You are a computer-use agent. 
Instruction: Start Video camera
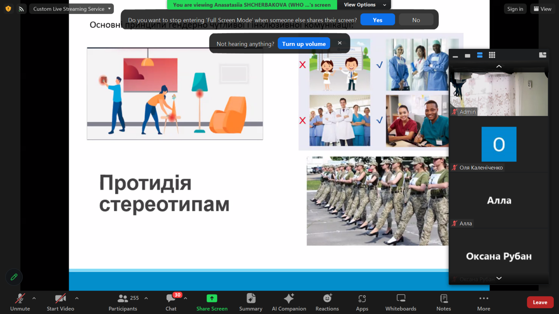[60, 302]
